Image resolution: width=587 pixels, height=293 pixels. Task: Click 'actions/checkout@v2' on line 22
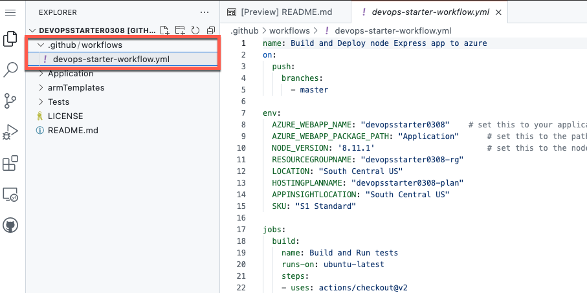coord(363,287)
